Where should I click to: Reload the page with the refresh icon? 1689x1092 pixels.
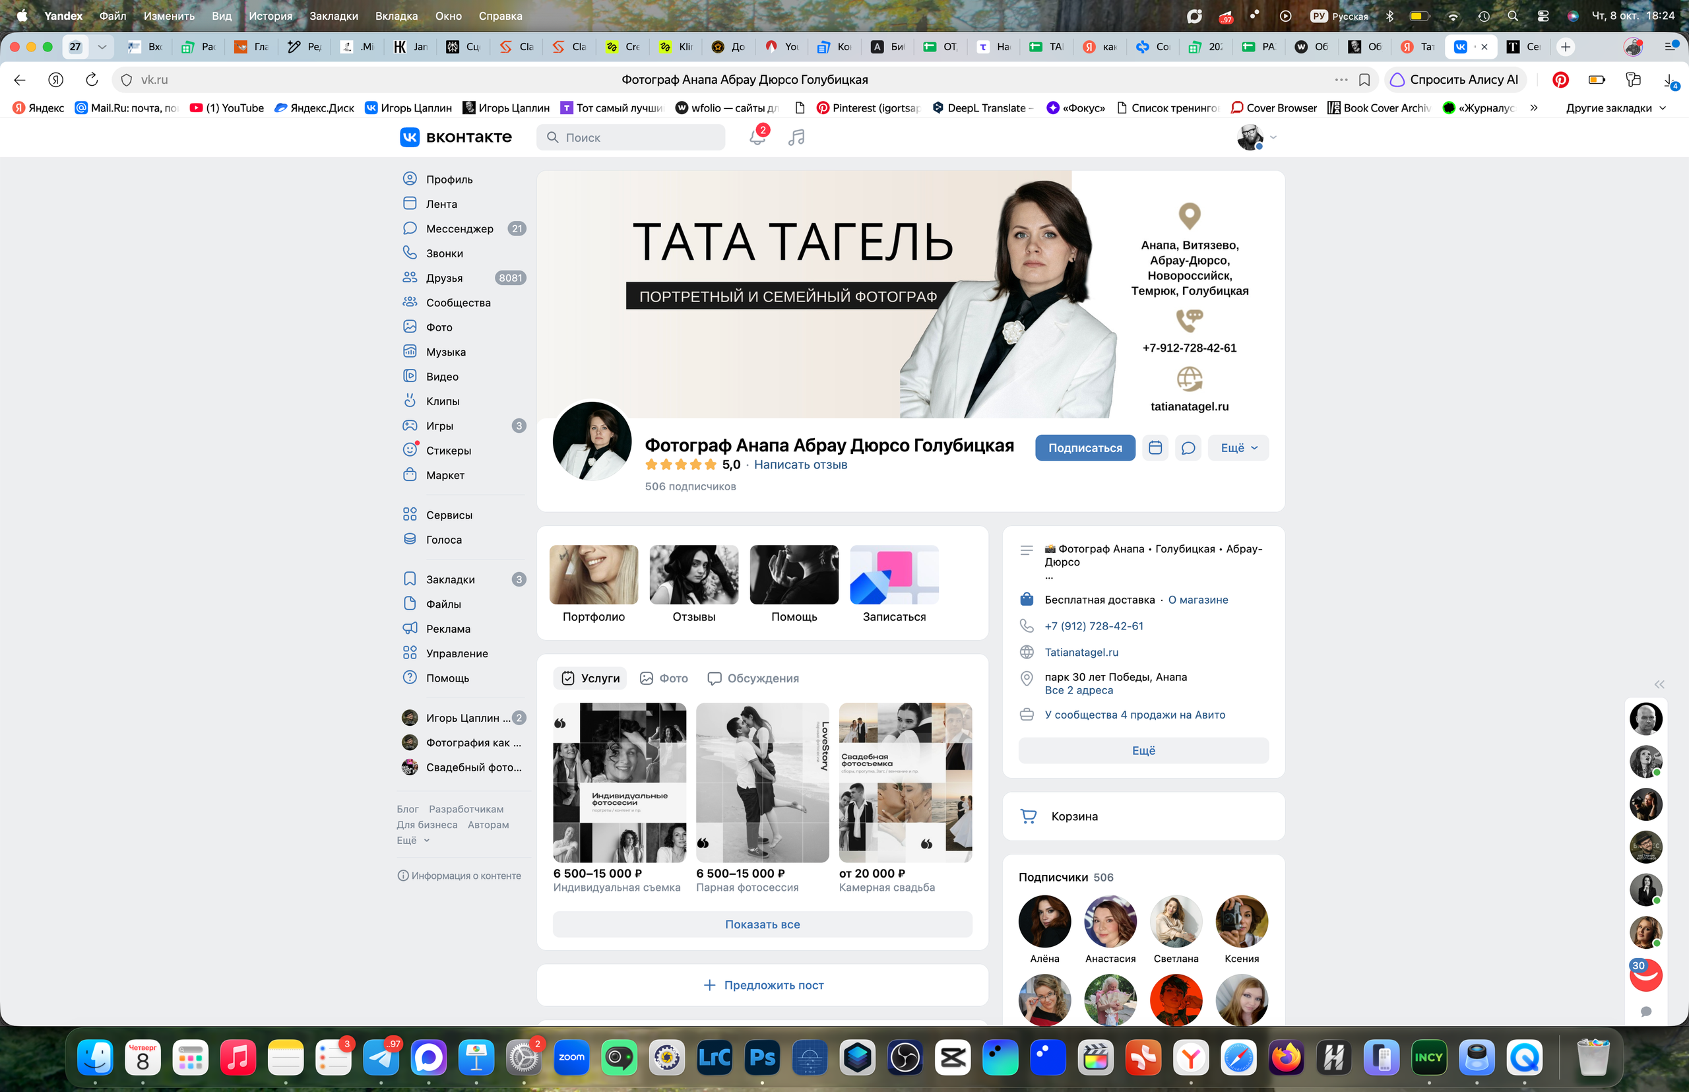click(x=92, y=79)
